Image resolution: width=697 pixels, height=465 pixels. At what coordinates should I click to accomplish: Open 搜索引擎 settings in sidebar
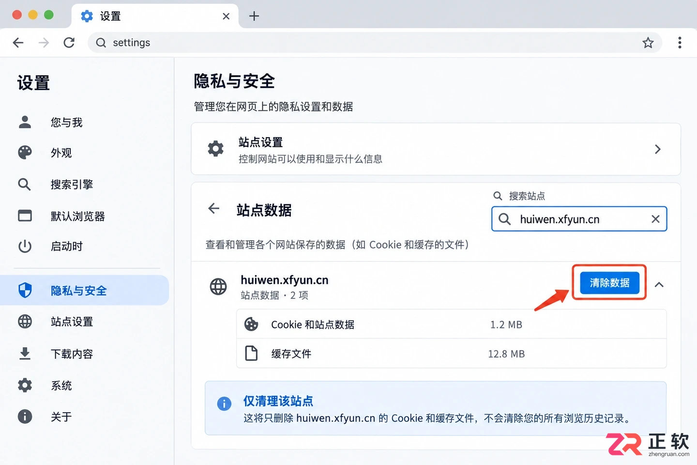point(72,185)
